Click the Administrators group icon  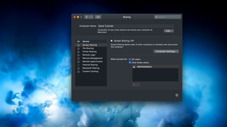click(x=134, y=67)
